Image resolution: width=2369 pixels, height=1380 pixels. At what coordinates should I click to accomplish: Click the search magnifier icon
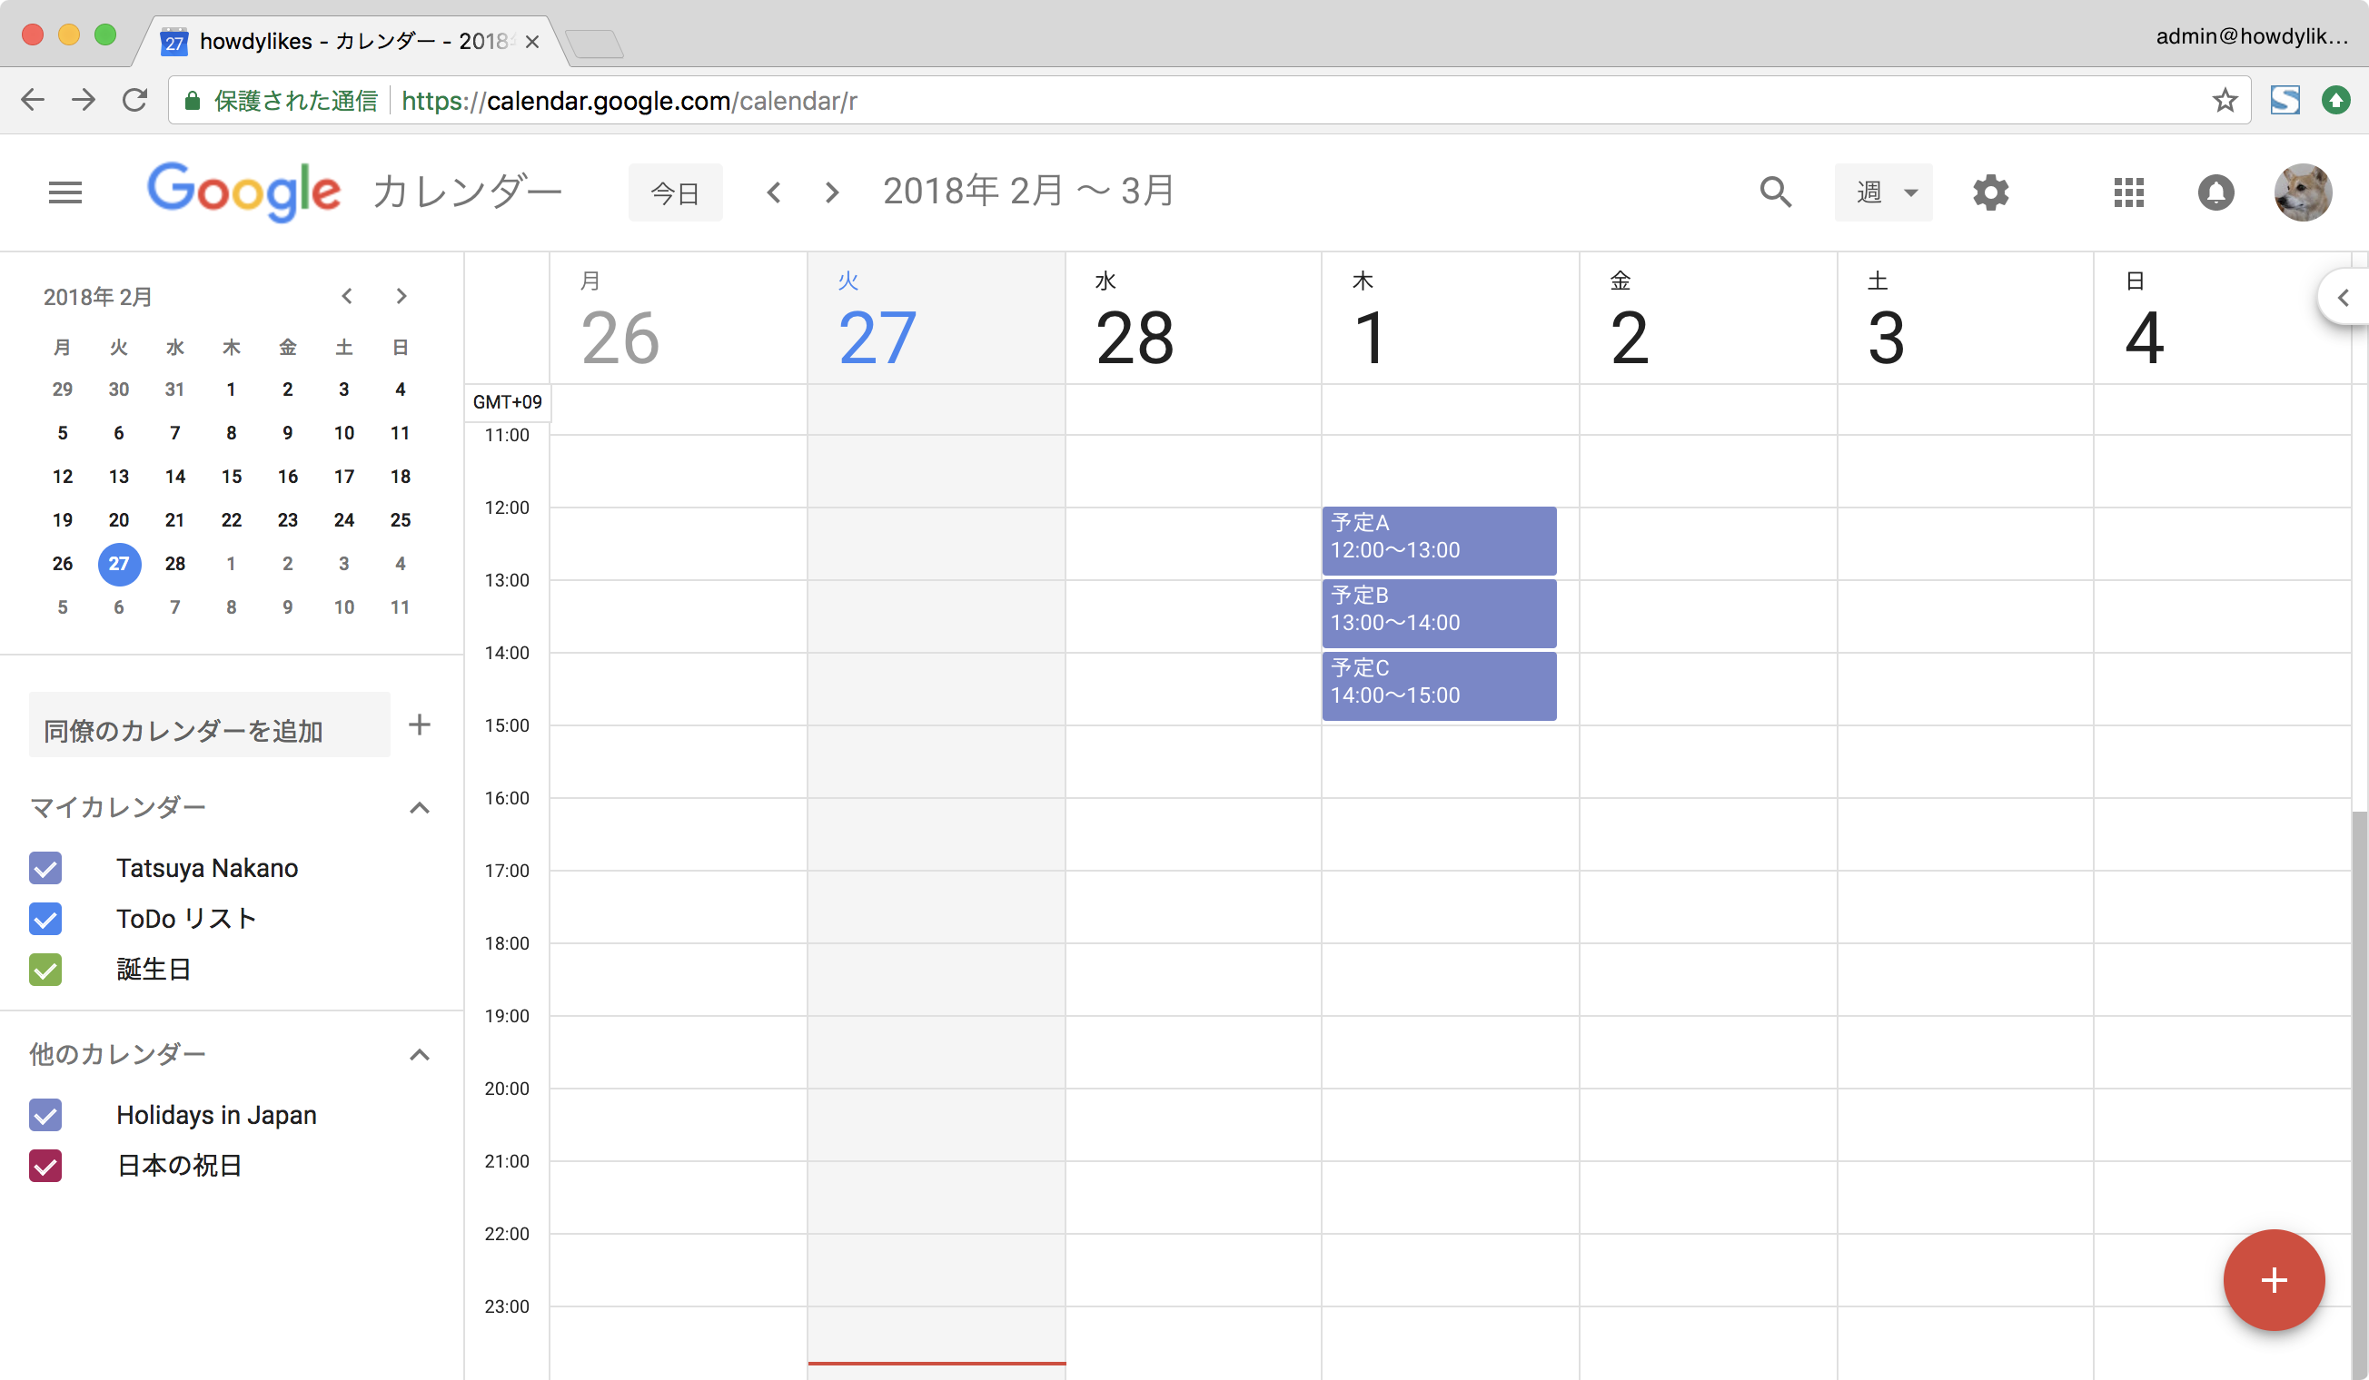1775,192
